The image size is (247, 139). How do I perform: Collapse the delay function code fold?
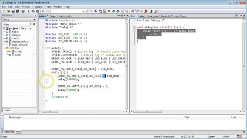tap(134, 27)
